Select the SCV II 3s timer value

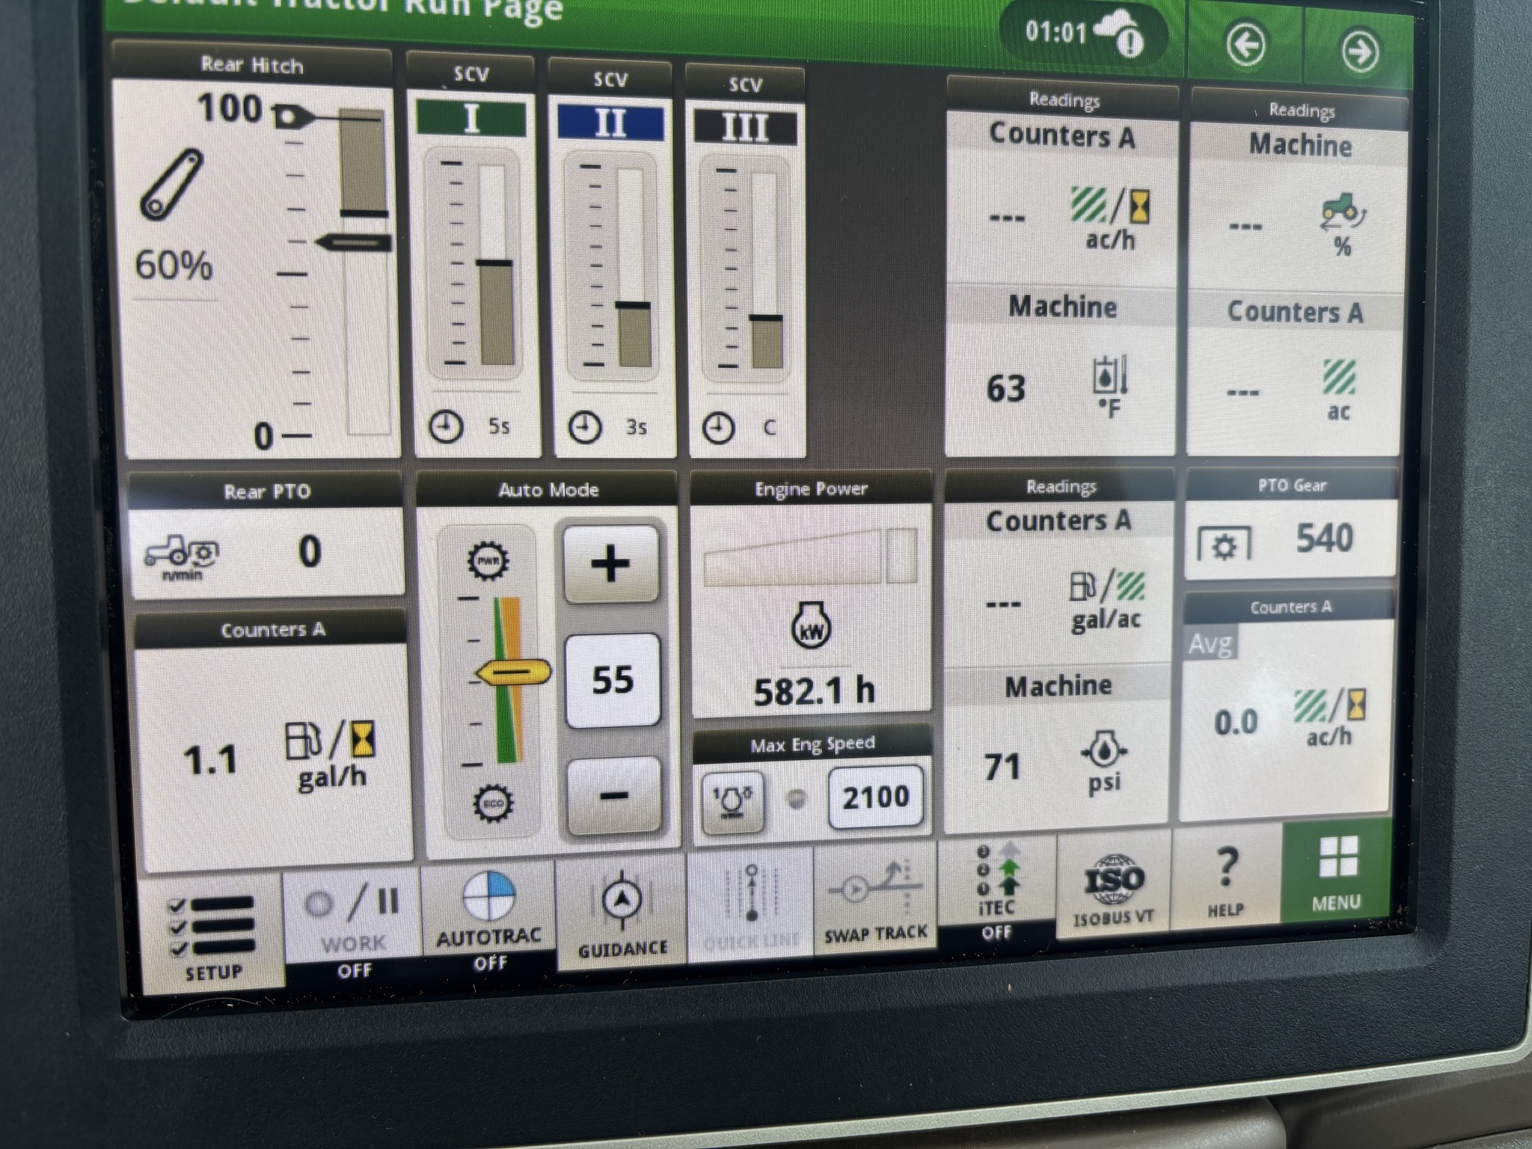coord(636,427)
